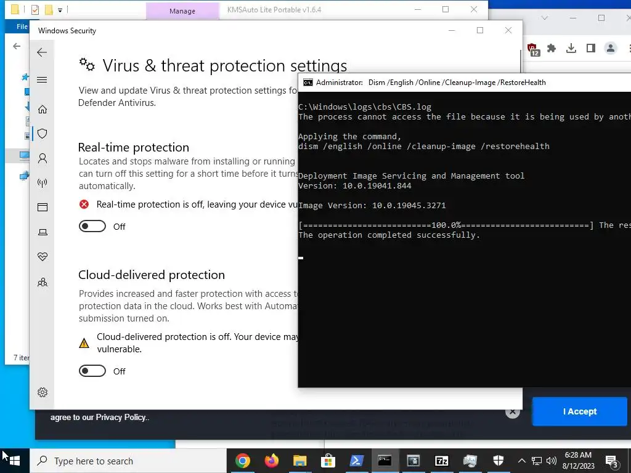Toggle the browser side panel icon
The height and width of the screenshot is (473, 631).
click(591, 49)
